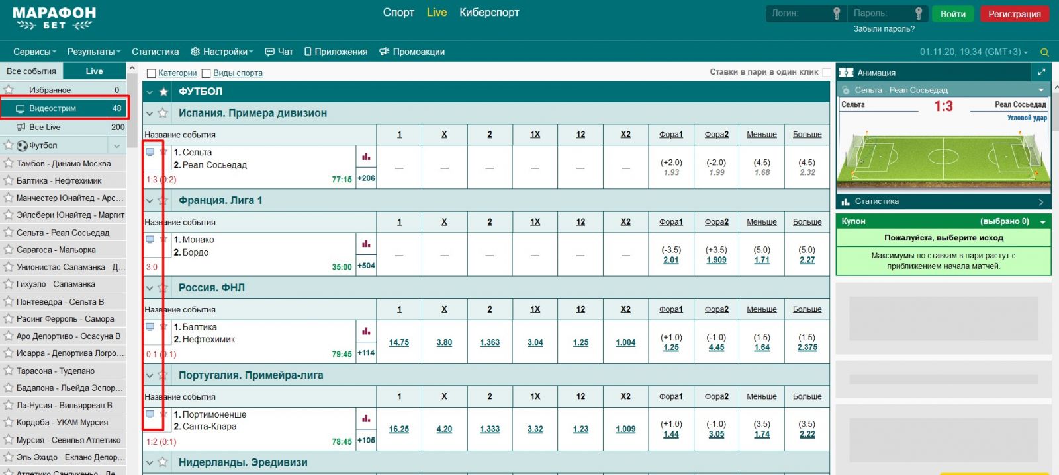This screenshot has height=475, width=1059.
Task: Switch to the Киберспорт tab
Action: 489,13
